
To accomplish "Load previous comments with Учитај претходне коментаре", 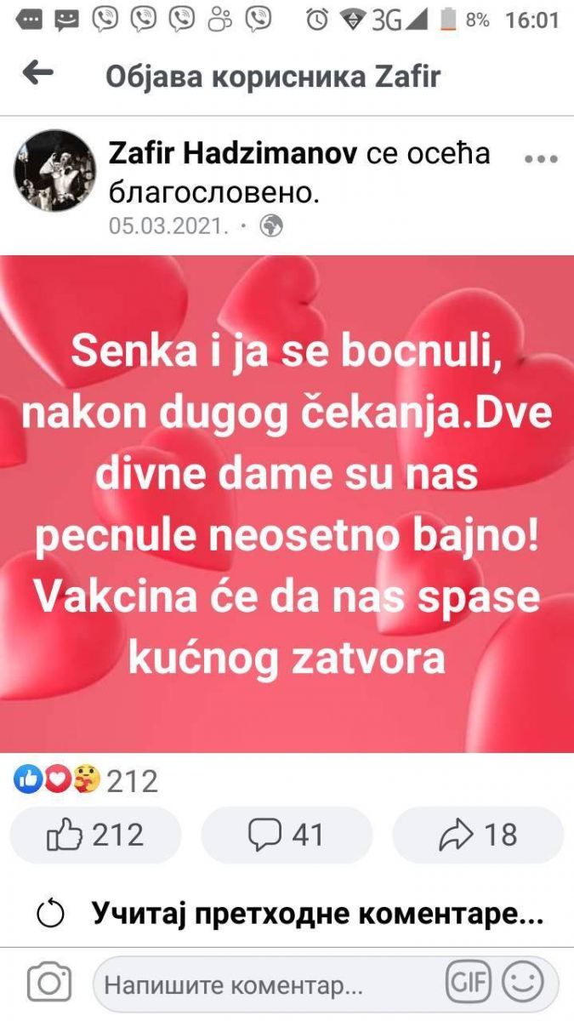I will pyautogui.click(x=317, y=914).
